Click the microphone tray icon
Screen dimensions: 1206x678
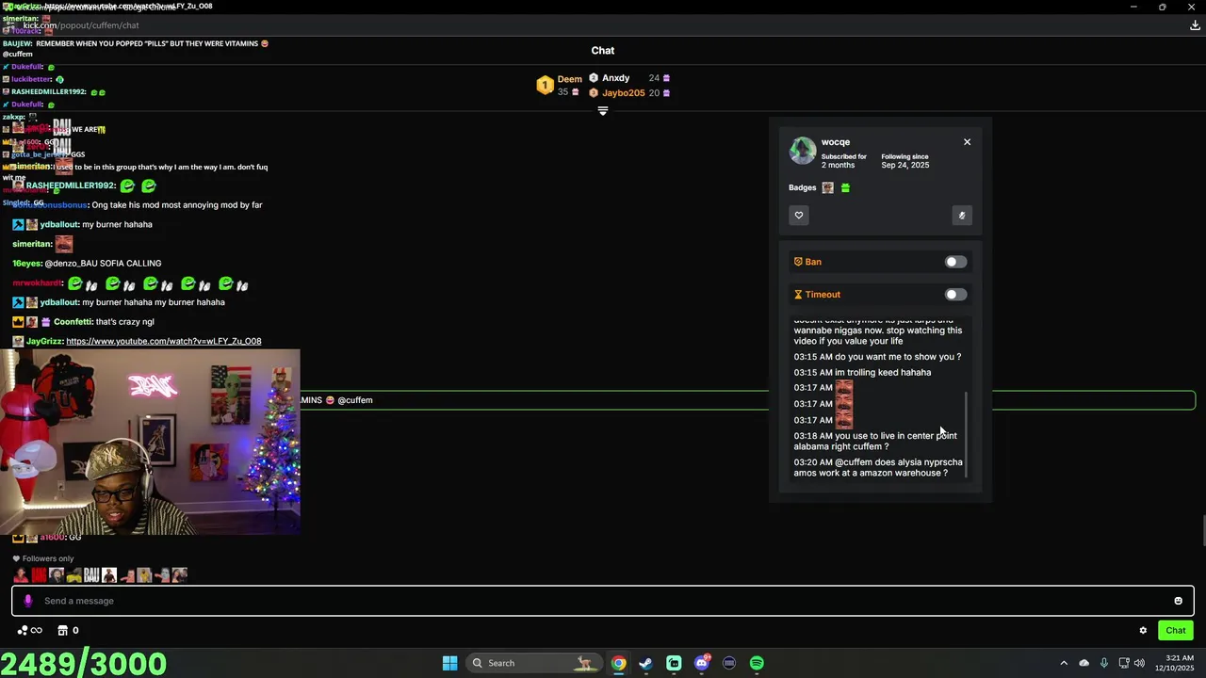1103,663
